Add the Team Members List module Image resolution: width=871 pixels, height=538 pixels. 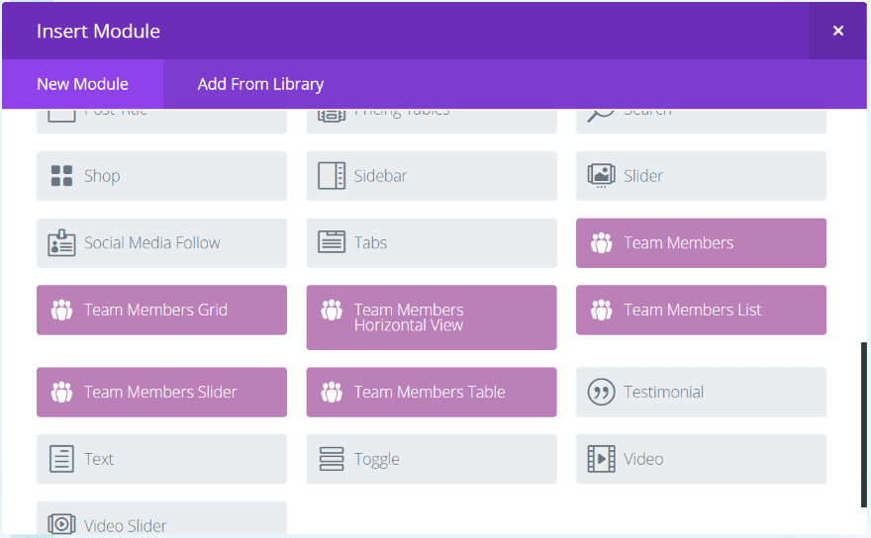pyautogui.click(x=701, y=311)
